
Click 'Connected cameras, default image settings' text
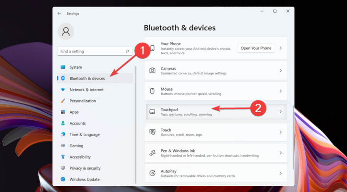point(194,73)
